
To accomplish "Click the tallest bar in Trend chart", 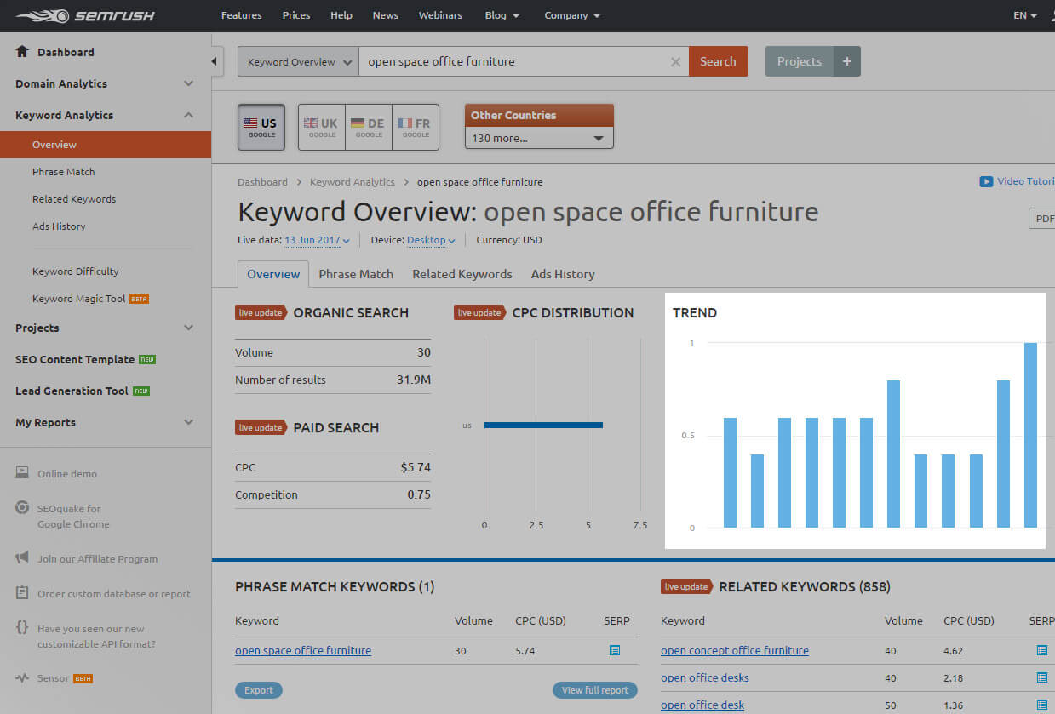I will click(x=1030, y=435).
